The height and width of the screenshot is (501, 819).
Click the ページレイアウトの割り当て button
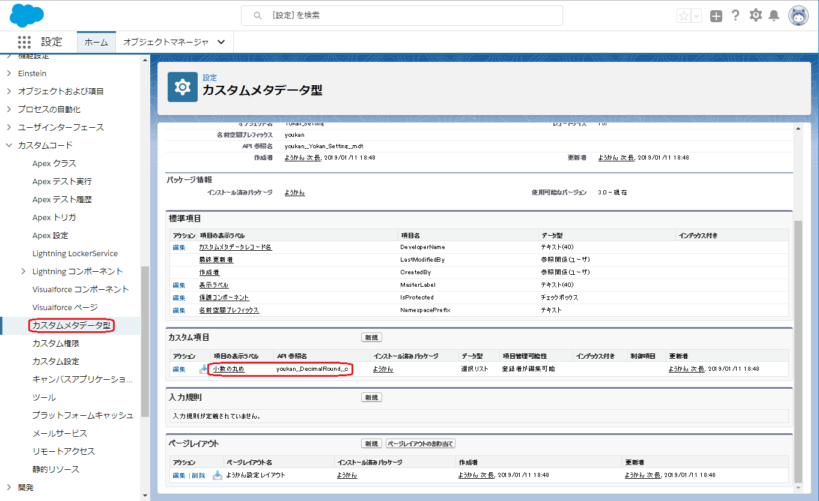coord(421,444)
